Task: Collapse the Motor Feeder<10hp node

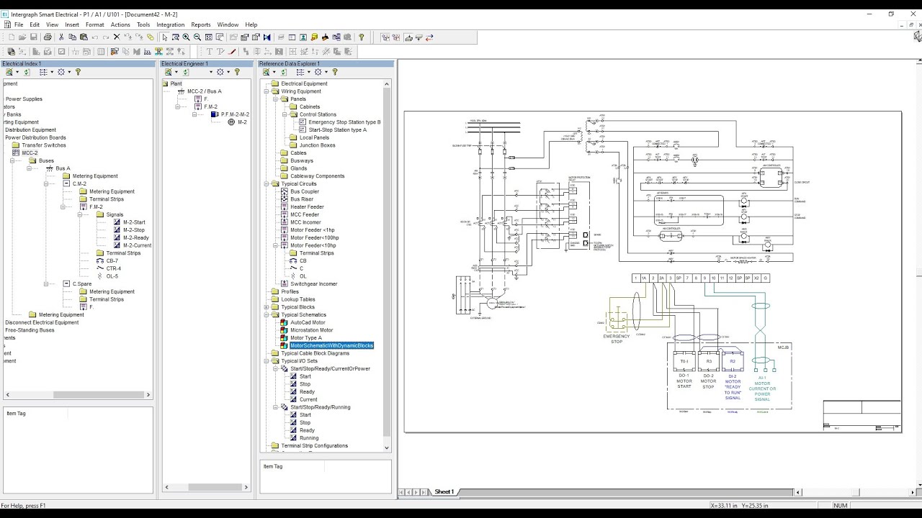Action: (275, 245)
